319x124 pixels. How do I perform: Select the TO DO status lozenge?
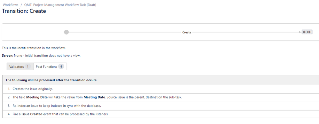[x=307, y=32]
